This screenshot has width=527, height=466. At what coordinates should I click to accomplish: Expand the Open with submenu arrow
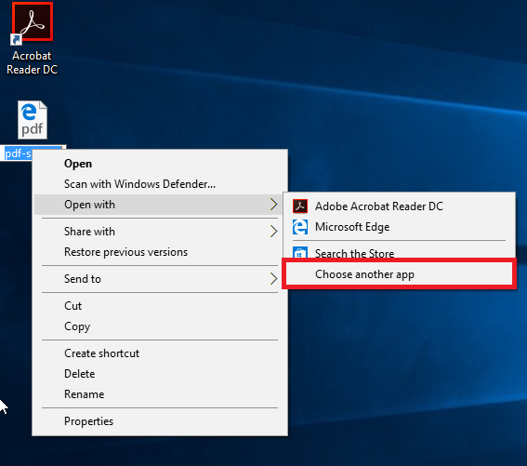pos(273,205)
